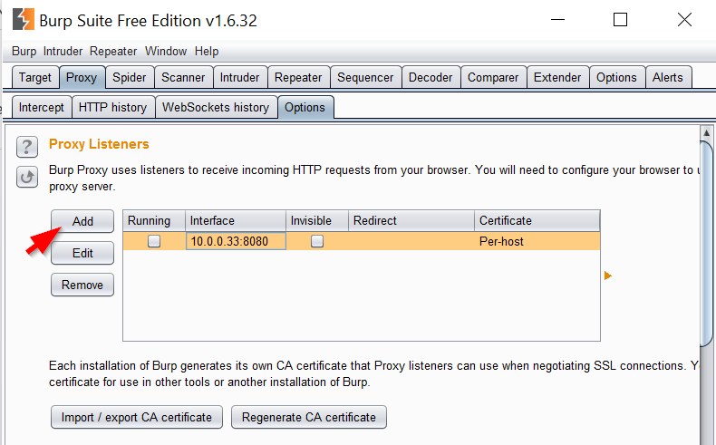
Task: Open the Proxy Listeners help icon
Action: click(x=27, y=147)
